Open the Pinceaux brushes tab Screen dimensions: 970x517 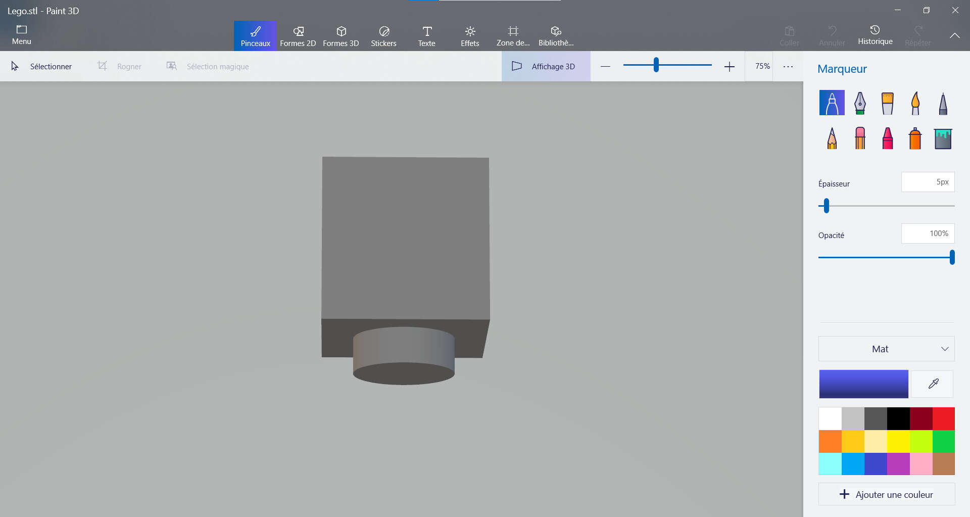[255, 36]
